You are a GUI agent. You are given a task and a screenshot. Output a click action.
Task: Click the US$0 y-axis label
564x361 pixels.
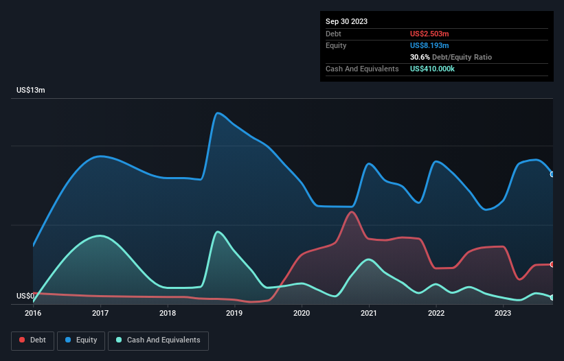coord(25,296)
